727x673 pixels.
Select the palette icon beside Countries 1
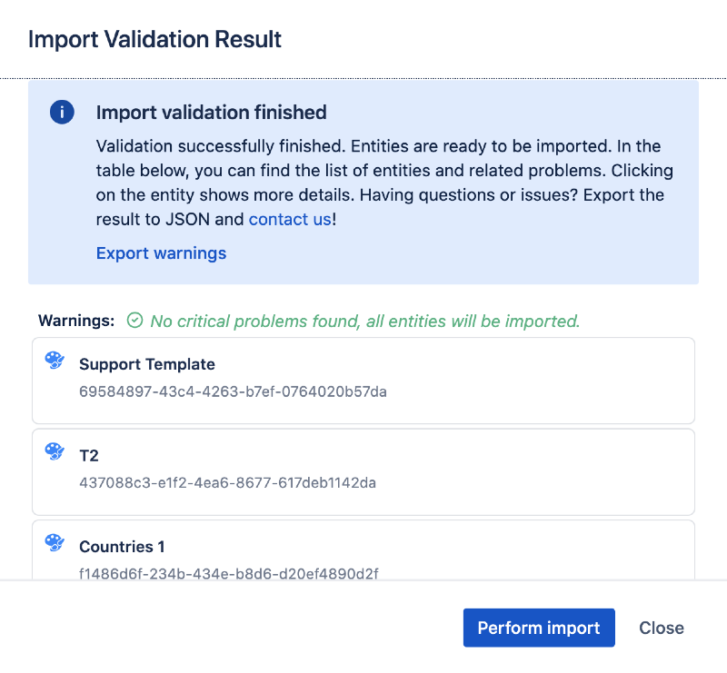tap(55, 543)
